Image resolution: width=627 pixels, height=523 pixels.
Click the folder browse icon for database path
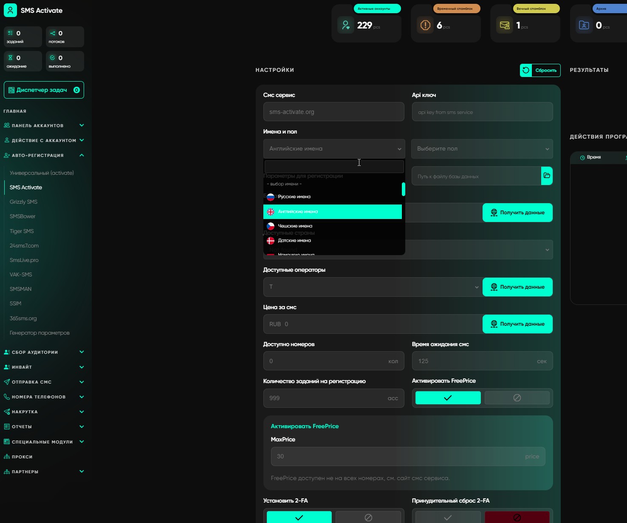point(547,176)
